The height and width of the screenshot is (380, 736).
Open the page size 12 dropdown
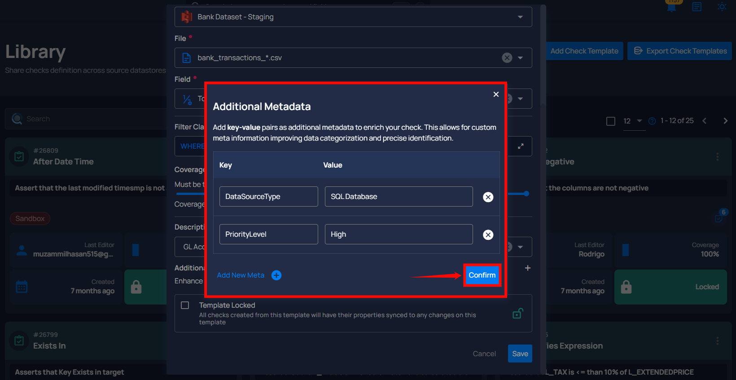(633, 121)
